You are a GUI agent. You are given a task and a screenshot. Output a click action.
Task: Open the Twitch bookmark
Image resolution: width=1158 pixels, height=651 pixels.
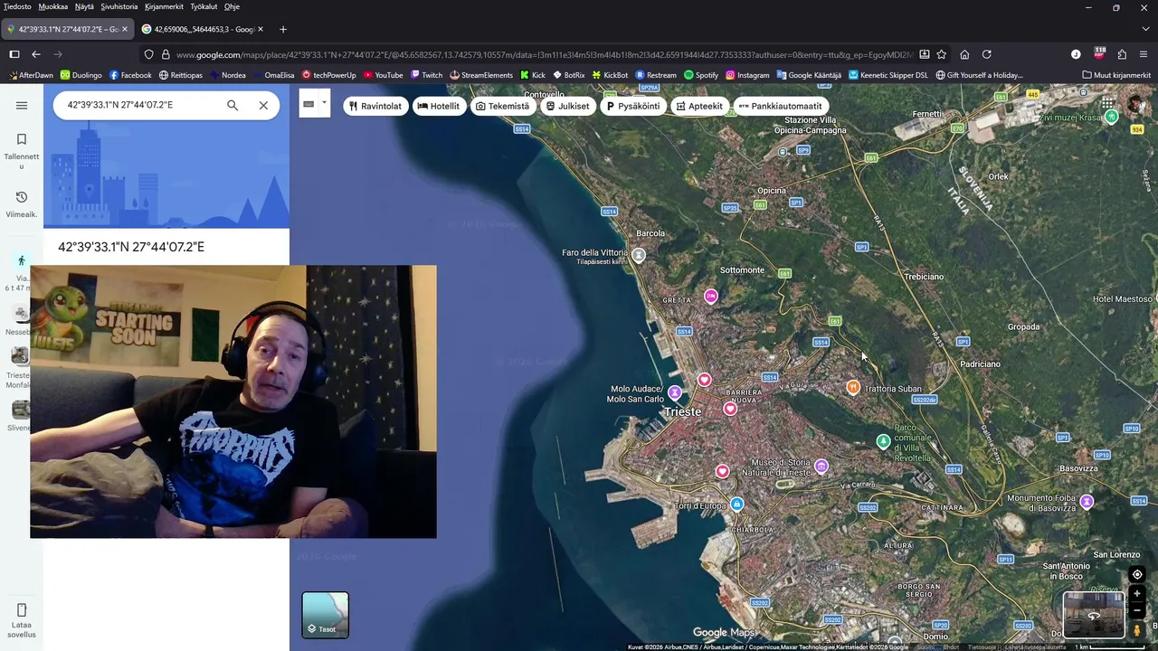tap(426, 75)
